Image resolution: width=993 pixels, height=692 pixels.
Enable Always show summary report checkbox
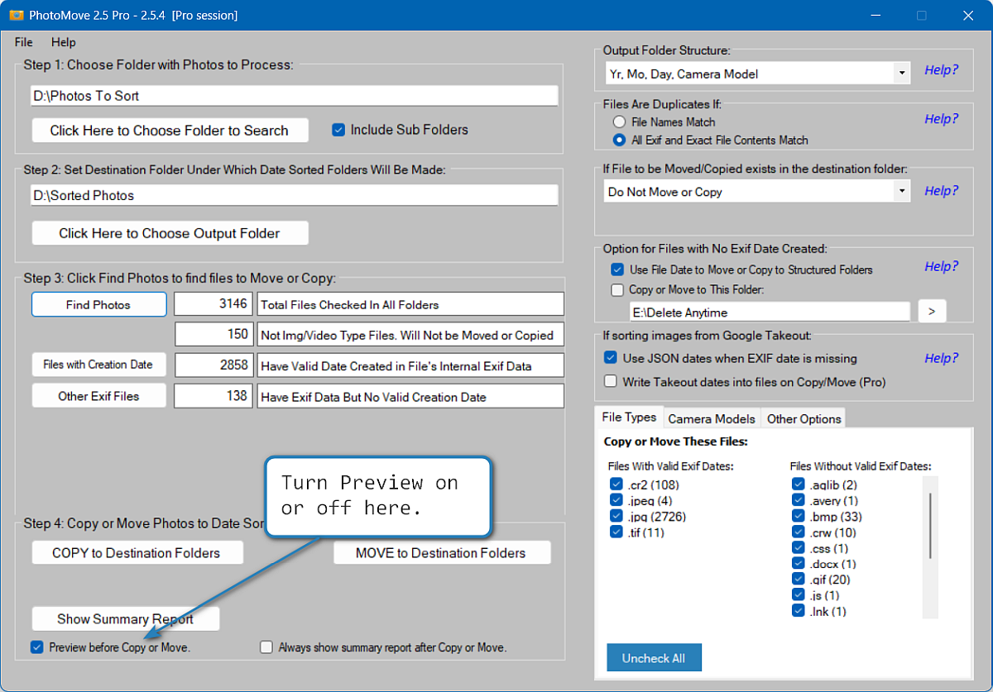coord(266,647)
